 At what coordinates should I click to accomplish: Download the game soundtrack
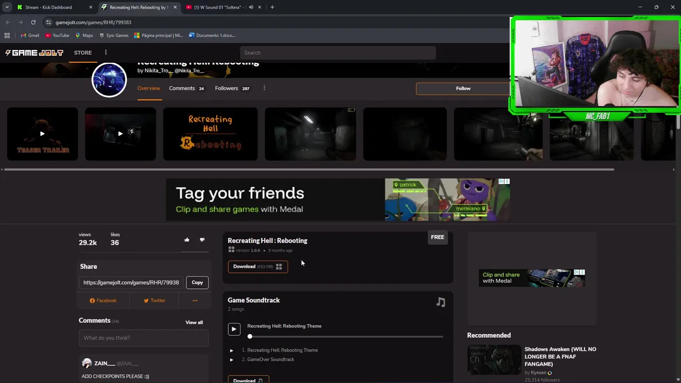pos(248,380)
